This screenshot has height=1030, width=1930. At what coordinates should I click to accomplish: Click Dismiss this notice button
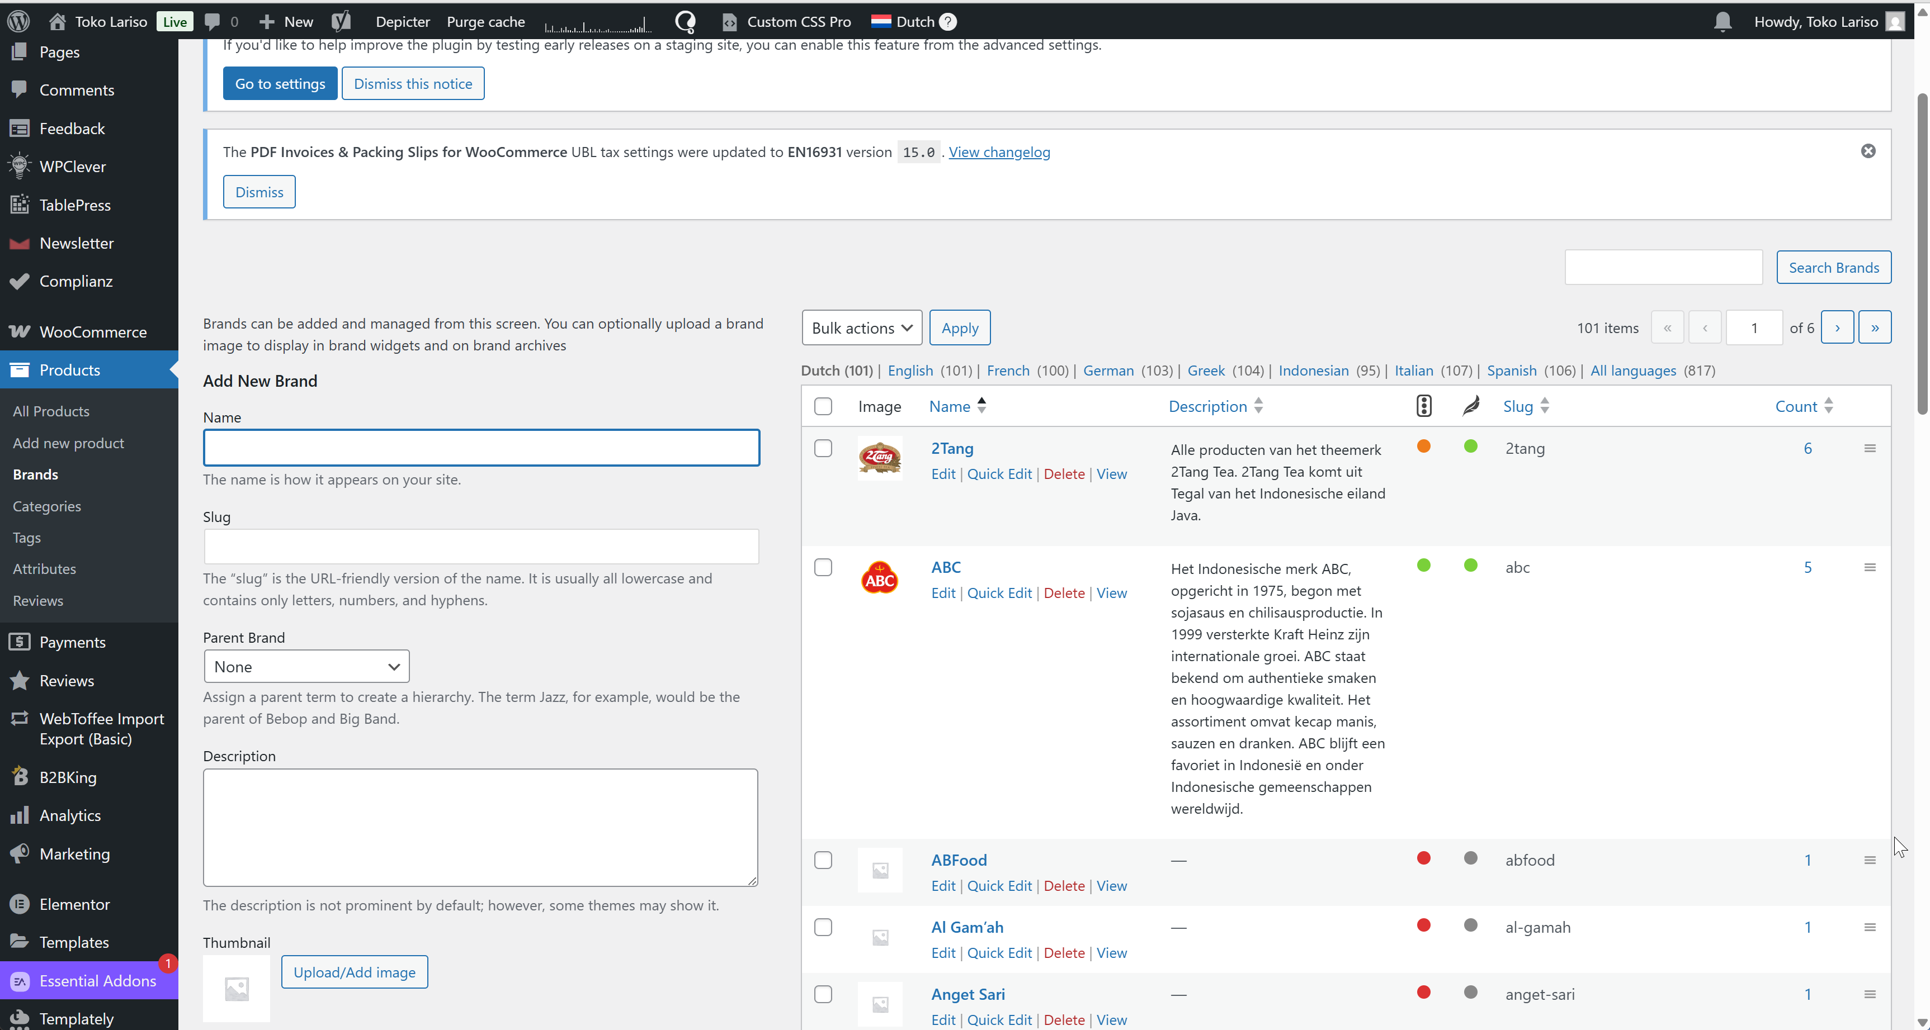pos(413,83)
